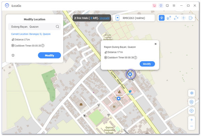Screen dimensions: 201x136
Task: Zoom out the map with minus button
Action: coord(192,126)
